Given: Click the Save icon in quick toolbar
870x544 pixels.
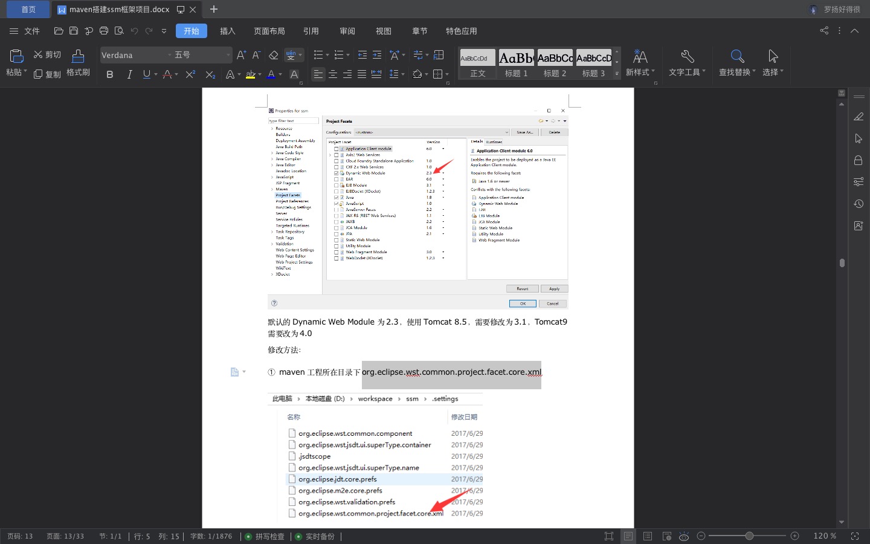Looking at the screenshot, I should click(x=74, y=31).
